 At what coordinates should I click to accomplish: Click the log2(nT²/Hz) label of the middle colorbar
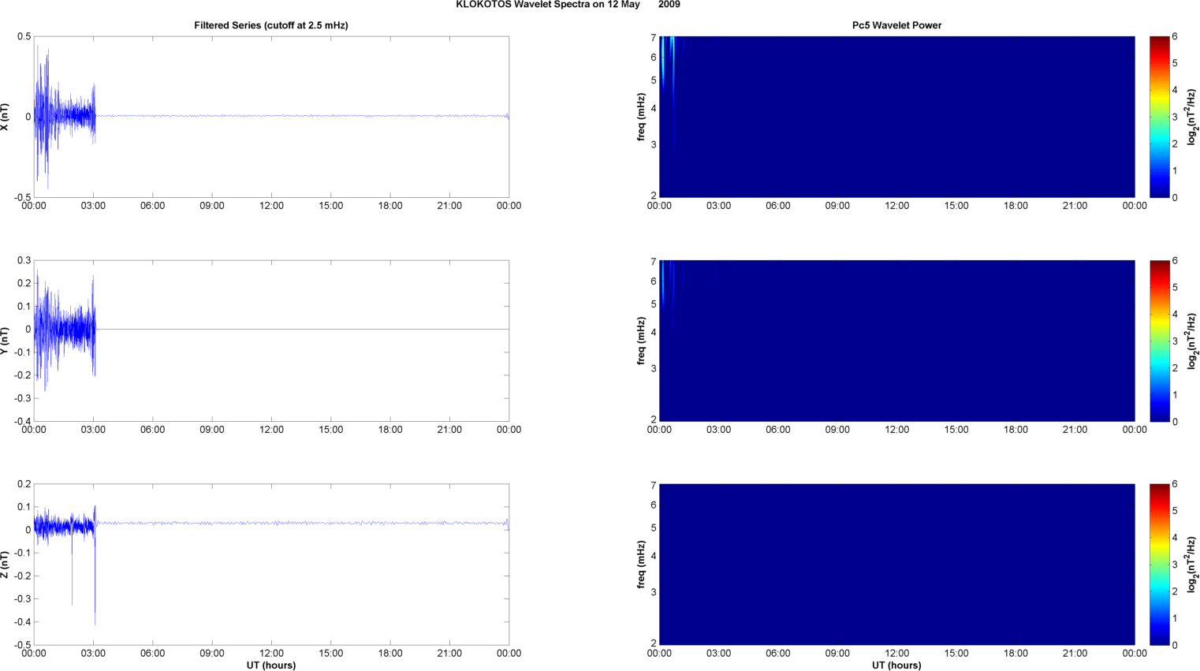[x=1191, y=341]
